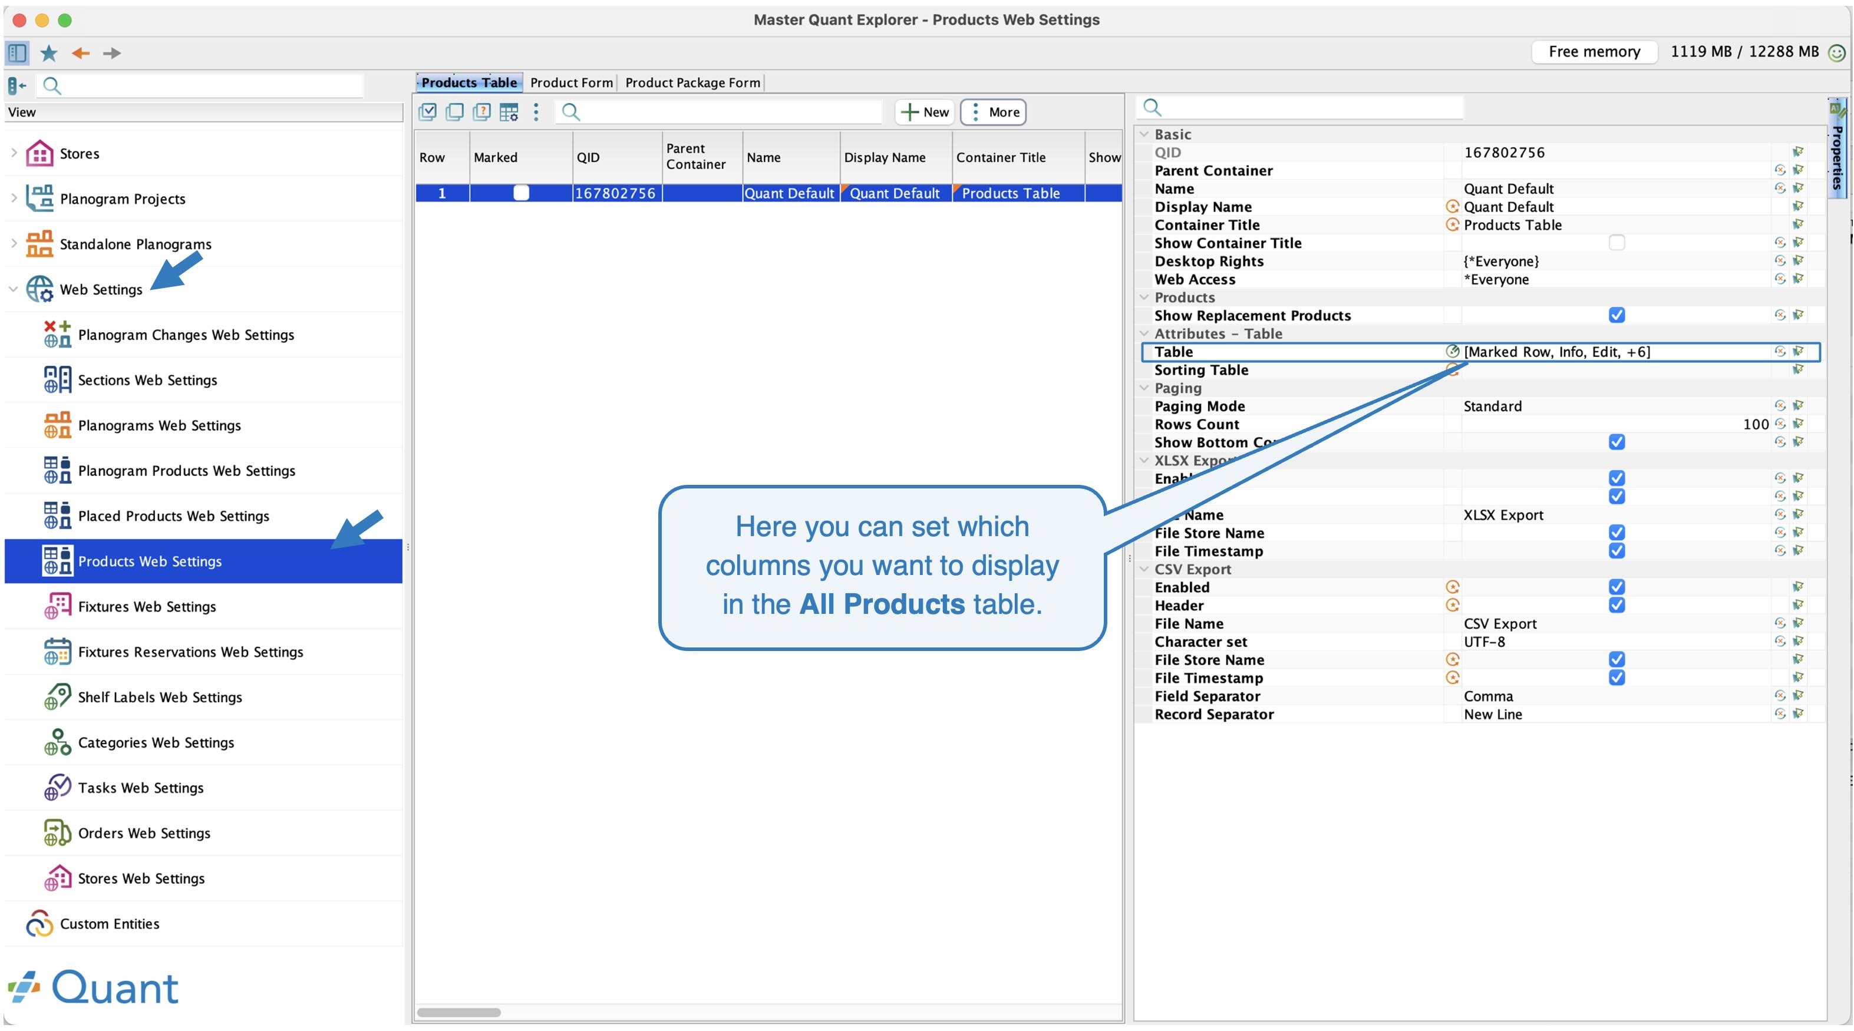This screenshot has height=1031, width=1854.
Task: Click the table column settings icon
Action: point(509,111)
